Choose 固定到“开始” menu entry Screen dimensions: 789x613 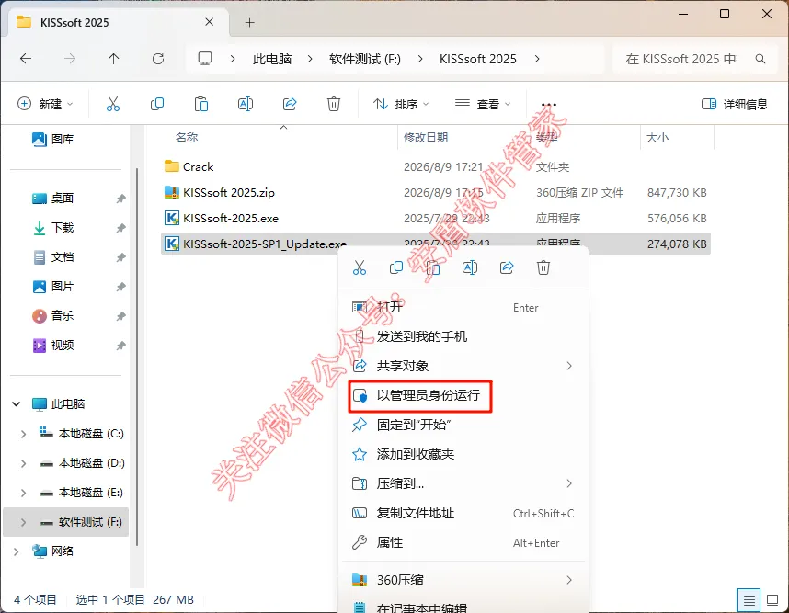click(x=463, y=425)
